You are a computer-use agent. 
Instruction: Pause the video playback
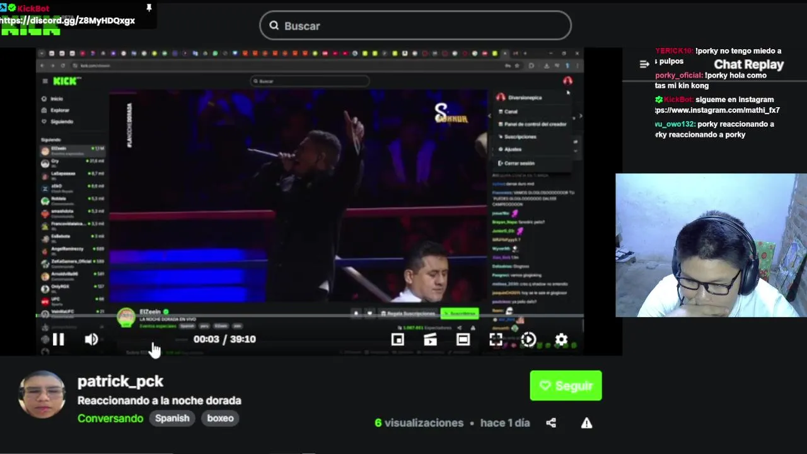click(x=58, y=340)
